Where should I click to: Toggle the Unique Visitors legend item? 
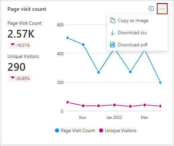pyautogui.click(x=118, y=130)
